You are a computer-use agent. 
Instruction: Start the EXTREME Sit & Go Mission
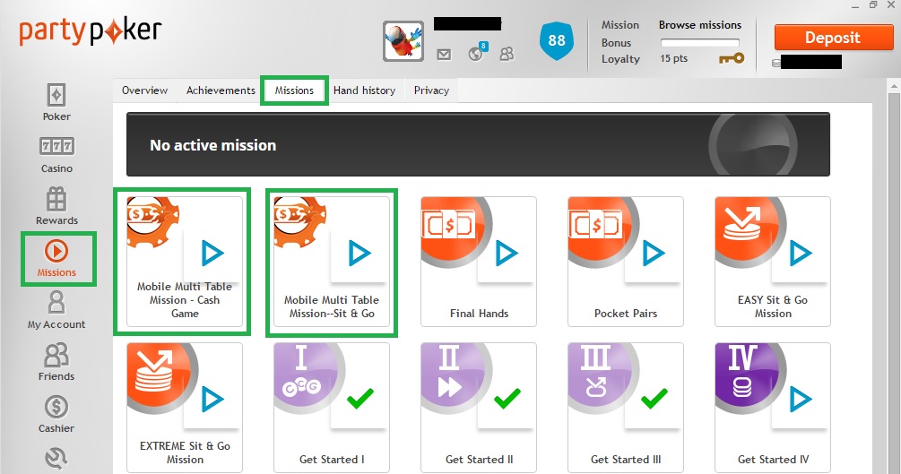coord(212,400)
